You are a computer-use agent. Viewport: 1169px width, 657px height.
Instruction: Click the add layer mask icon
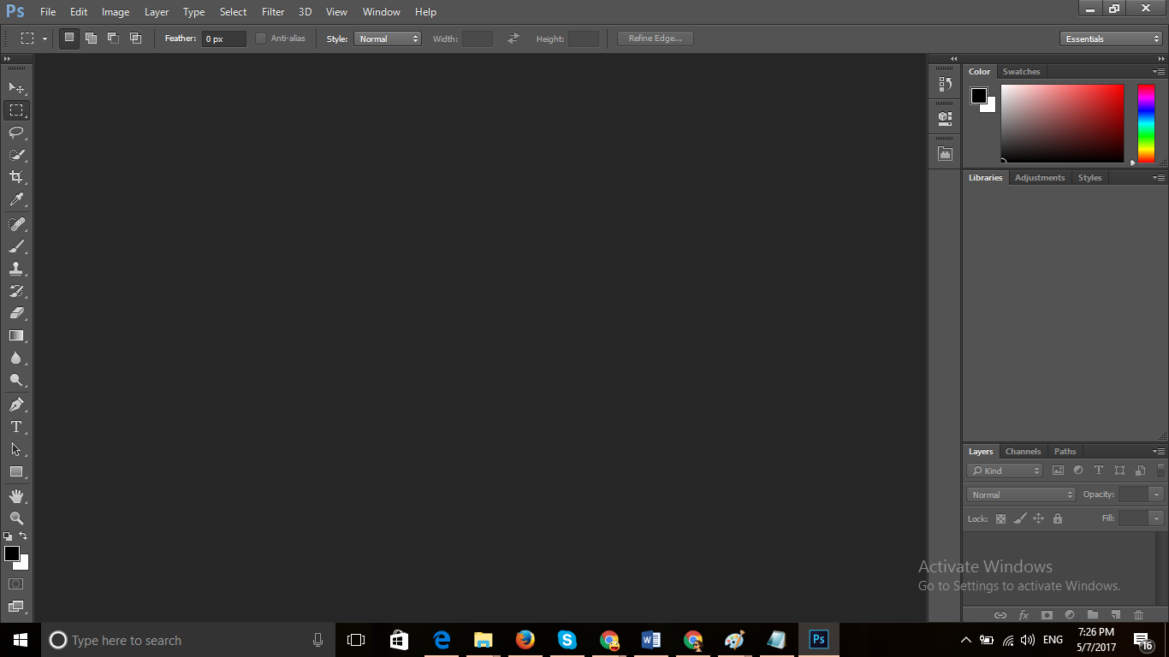[x=1047, y=615]
